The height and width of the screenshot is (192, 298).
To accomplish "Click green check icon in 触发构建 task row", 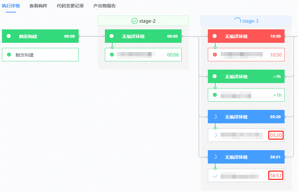I will [9, 55].
